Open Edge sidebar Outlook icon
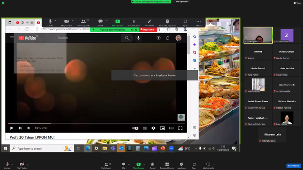Viewport: 303px width, 170px height. [x=195, y=60]
